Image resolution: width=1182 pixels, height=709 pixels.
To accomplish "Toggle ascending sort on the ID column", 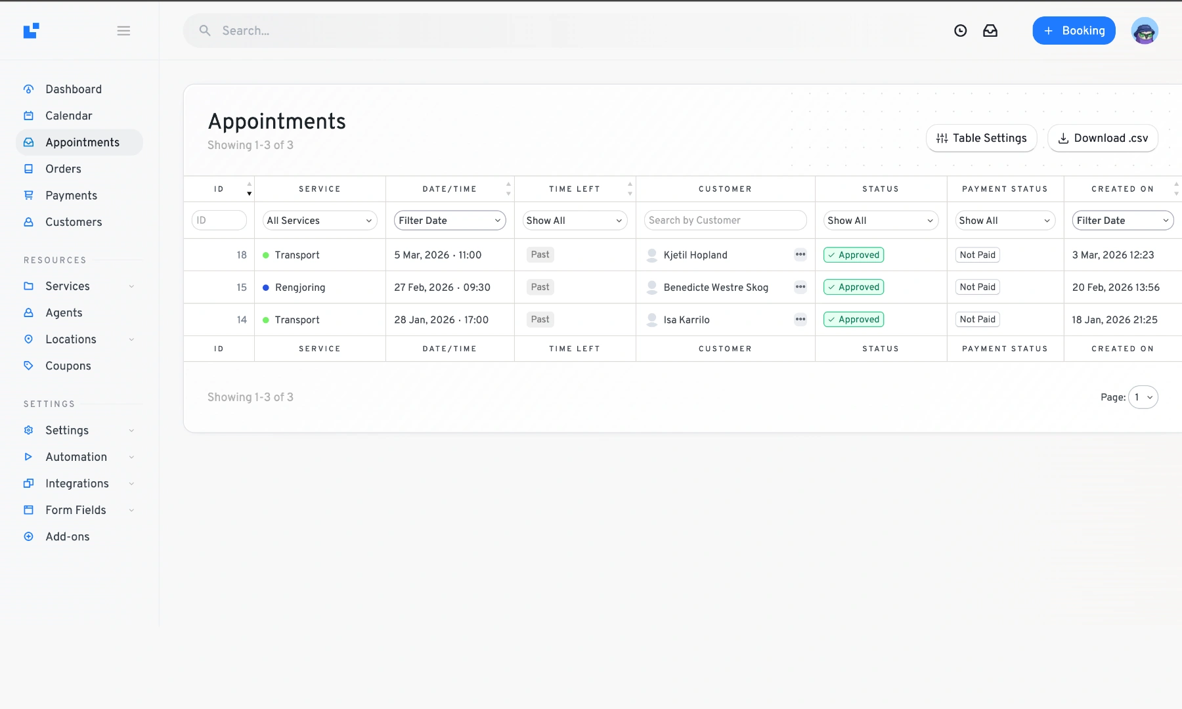I will click(x=250, y=184).
